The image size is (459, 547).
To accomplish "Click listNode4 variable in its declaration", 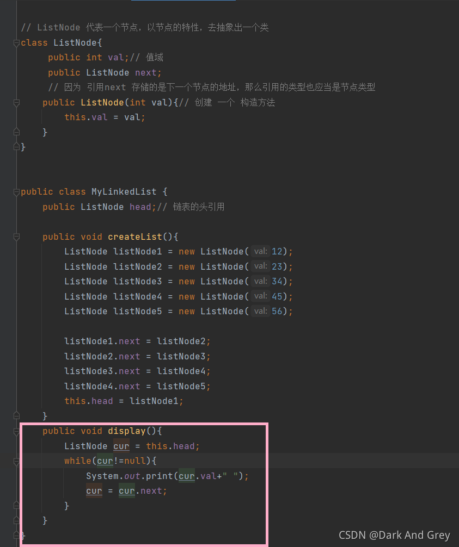I will (x=138, y=297).
